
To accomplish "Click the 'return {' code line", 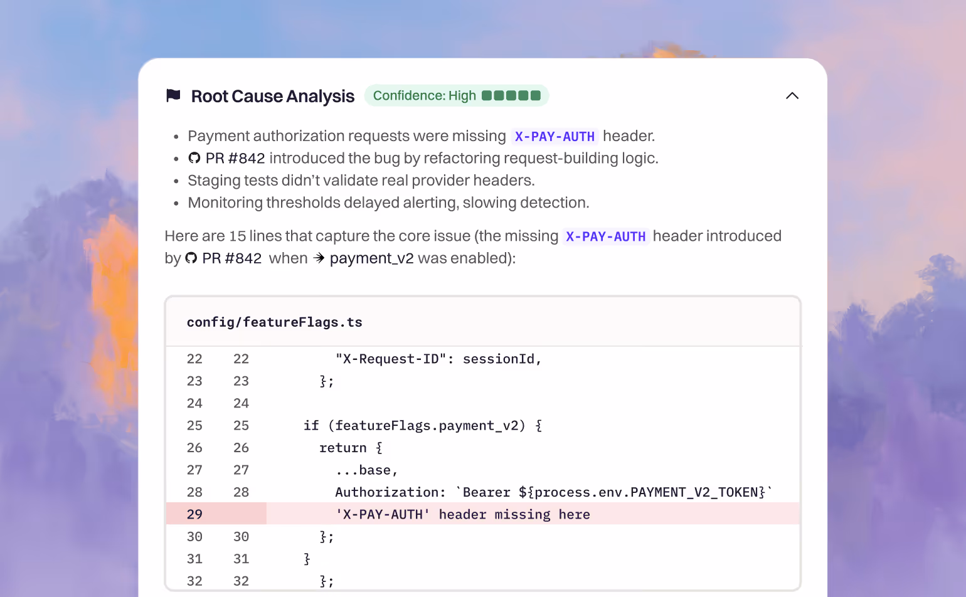I will (351, 448).
